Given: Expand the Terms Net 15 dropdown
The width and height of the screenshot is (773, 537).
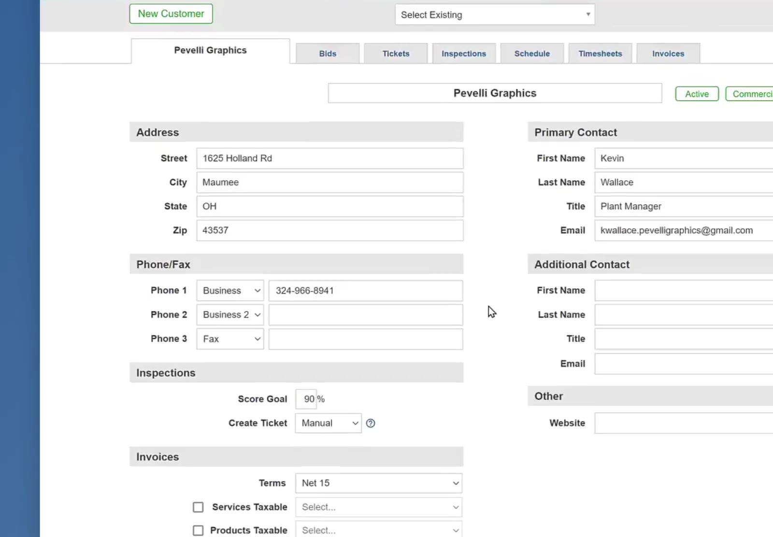Looking at the screenshot, I should (x=379, y=483).
